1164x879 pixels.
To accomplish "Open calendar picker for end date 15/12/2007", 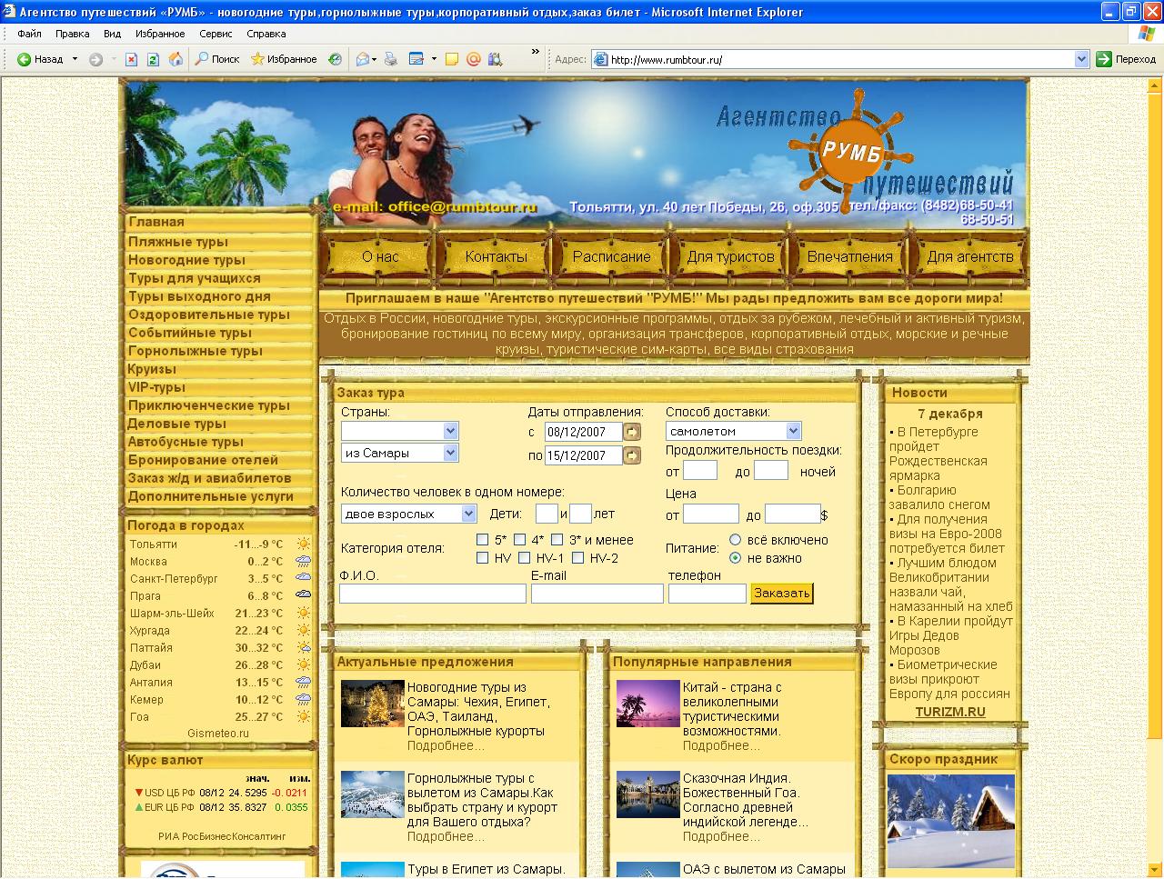I will (632, 455).
